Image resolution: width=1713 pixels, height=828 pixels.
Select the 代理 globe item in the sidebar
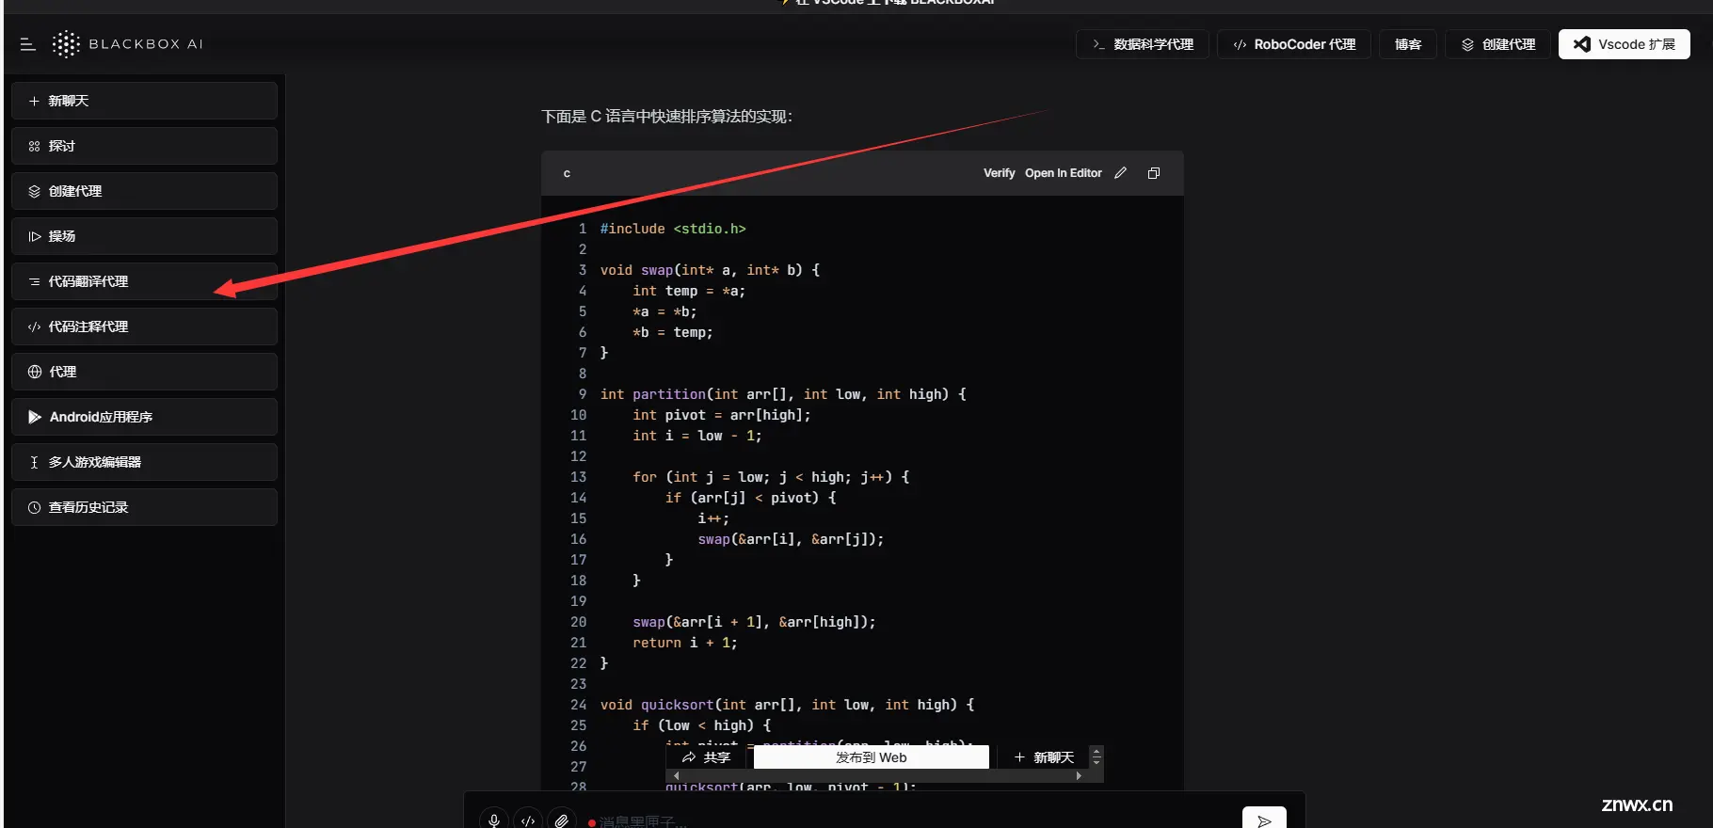coord(144,372)
